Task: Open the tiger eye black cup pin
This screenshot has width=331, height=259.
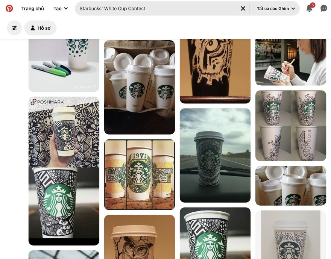Action: tap(215, 71)
